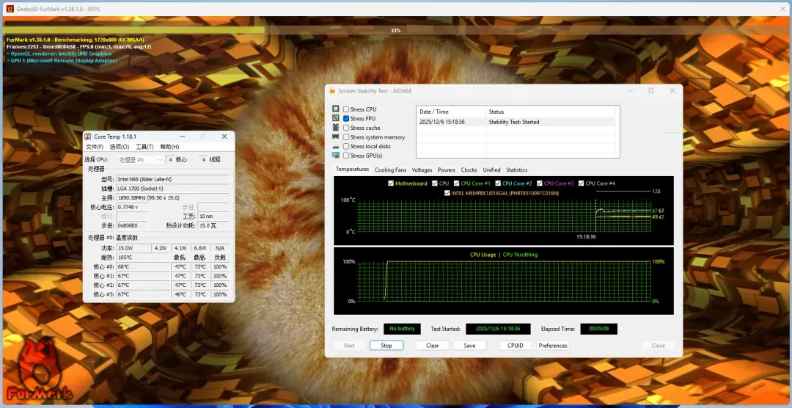The height and width of the screenshot is (408, 792).
Task: Uncheck the Stress FPU checkbox
Action: [346, 118]
